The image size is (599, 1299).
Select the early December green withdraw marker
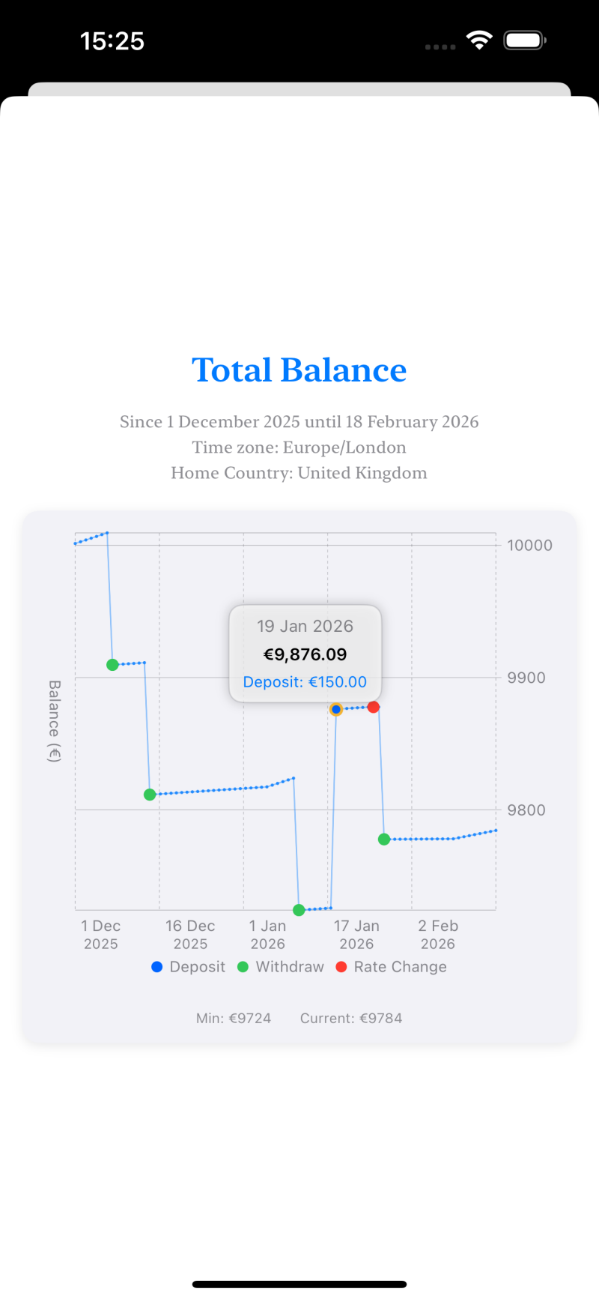(112, 665)
